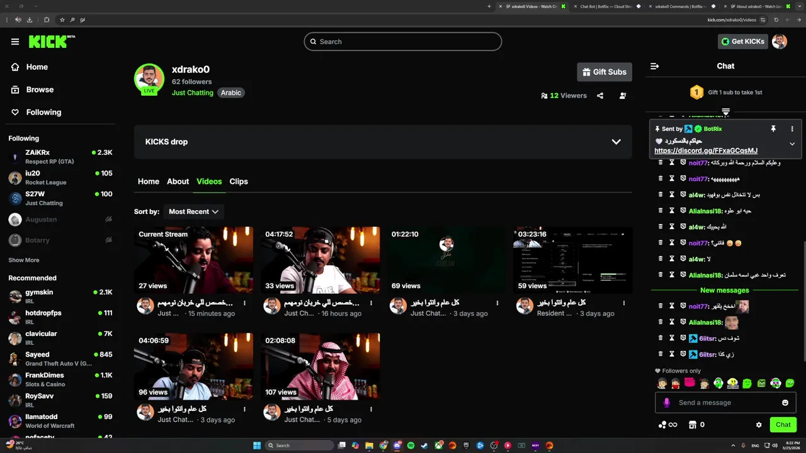Open the user profile avatar menu
This screenshot has width=806, height=453.
point(780,42)
